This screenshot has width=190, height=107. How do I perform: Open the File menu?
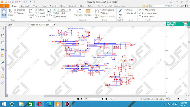pos(5,6)
